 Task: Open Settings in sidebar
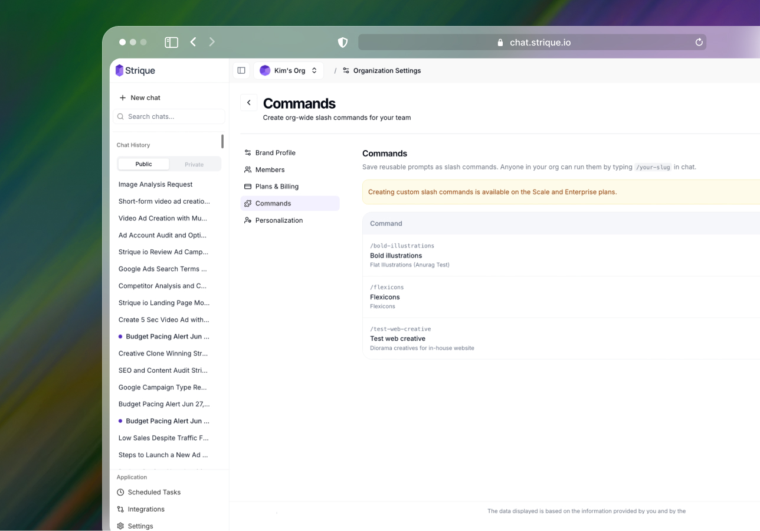click(135, 526)
